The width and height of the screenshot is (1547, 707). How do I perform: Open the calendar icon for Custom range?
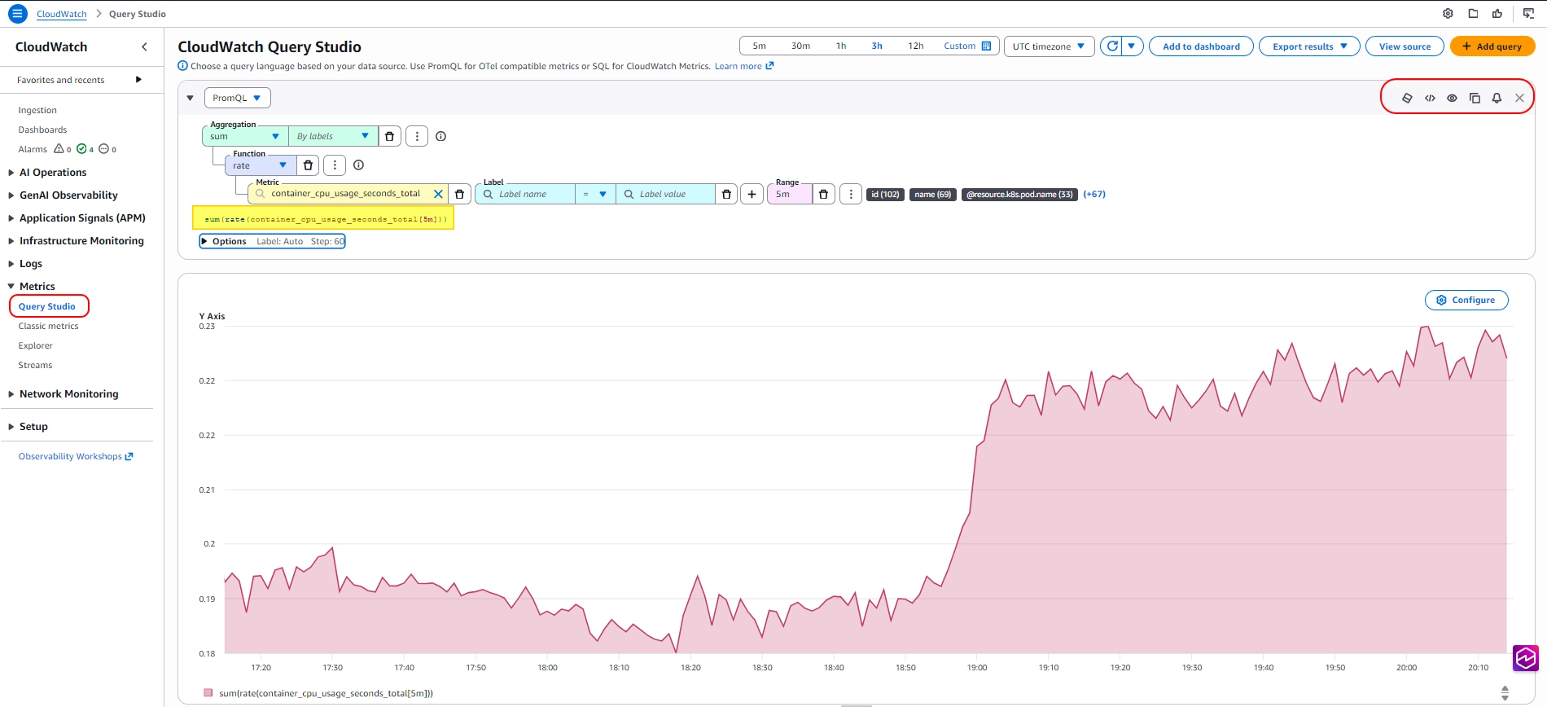pyautogui.click(x=987, y=46)
